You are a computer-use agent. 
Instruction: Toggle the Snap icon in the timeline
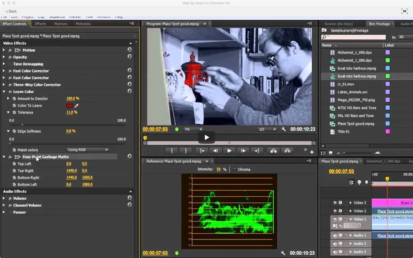tap(351, 182)
